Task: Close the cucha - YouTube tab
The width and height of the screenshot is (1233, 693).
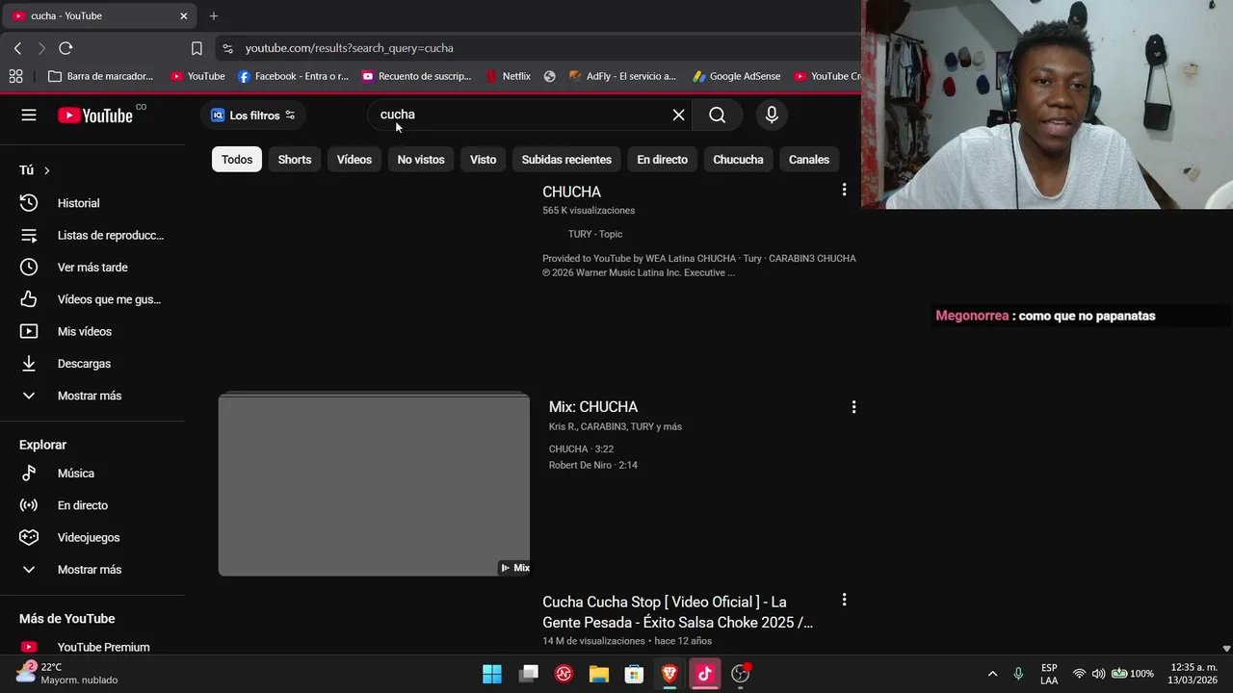Action: (x=183, y=15)
